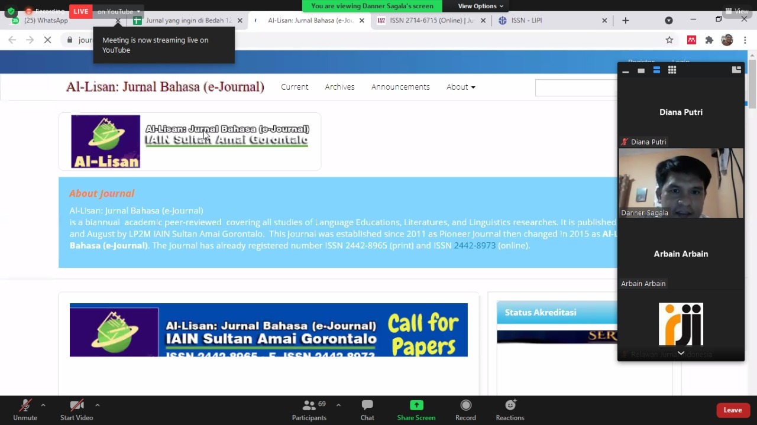Open the Announcements menu item

[400, 87]
